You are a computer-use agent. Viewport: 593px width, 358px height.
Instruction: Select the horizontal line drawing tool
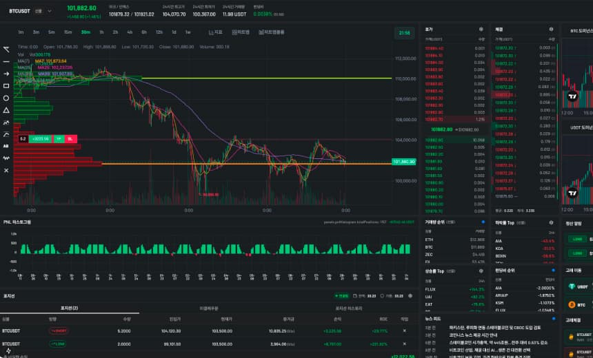(x=6, y=61)
